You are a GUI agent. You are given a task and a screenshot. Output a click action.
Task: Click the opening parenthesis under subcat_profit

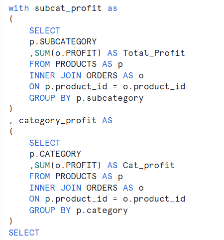11,19
